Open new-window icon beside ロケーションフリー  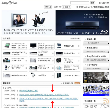coord(79,75)
